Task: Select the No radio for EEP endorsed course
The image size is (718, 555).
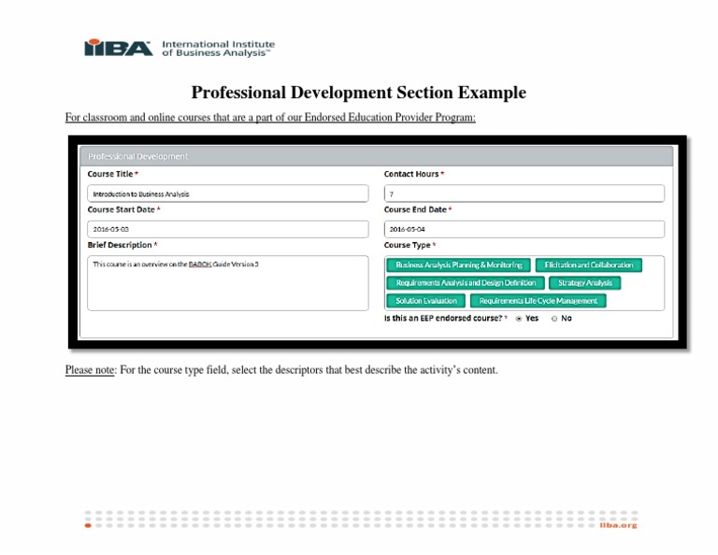Action: tap(554, 319)
